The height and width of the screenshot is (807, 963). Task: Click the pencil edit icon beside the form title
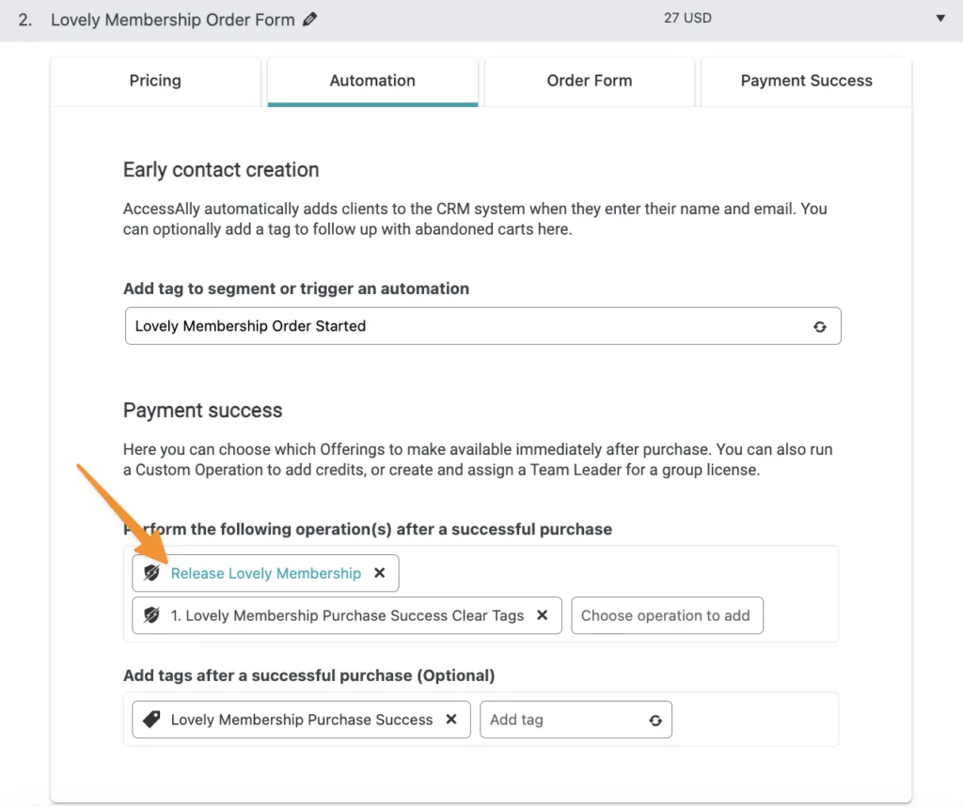pyautogui.click(x=309, y=18)
